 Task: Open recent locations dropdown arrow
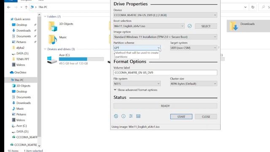click(21, 7)
